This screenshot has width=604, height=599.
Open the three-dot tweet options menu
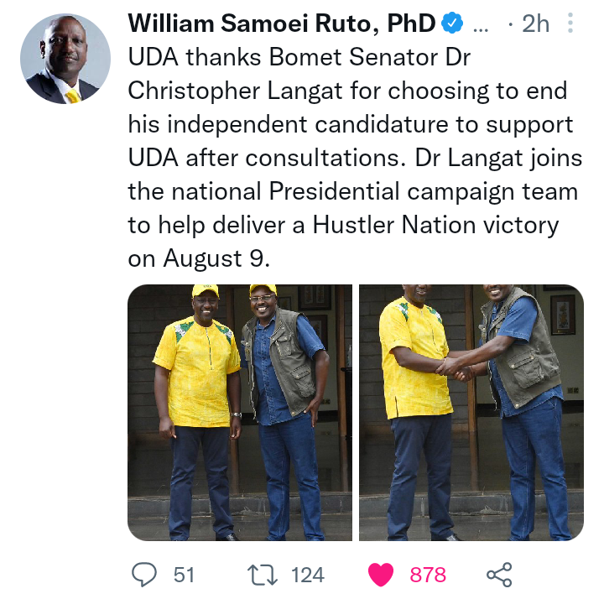coord(570,23)
